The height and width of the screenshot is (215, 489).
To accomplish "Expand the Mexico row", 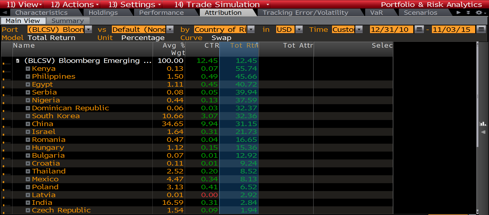I will 28,179.
